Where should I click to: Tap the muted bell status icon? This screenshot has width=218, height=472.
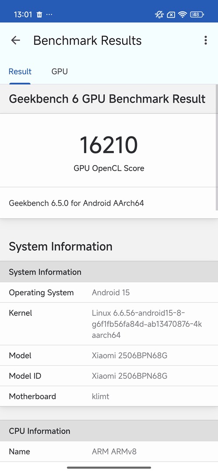pos(159,14)
